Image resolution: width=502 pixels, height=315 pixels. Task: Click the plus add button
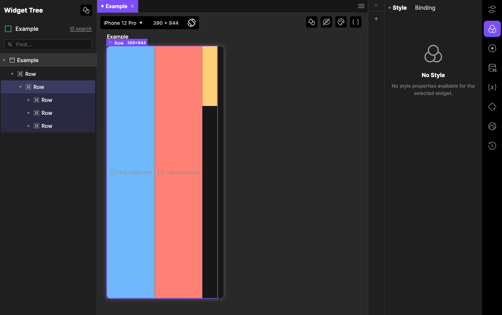click(376, 19)
